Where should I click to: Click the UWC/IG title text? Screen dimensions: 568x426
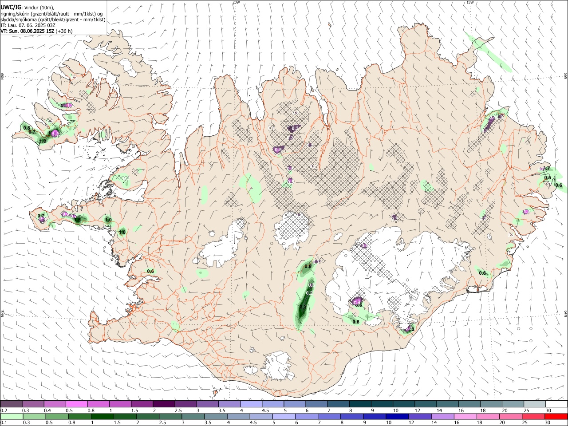coord(11,7)
